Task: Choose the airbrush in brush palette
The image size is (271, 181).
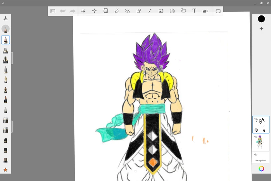Action: tap(5, 60)
